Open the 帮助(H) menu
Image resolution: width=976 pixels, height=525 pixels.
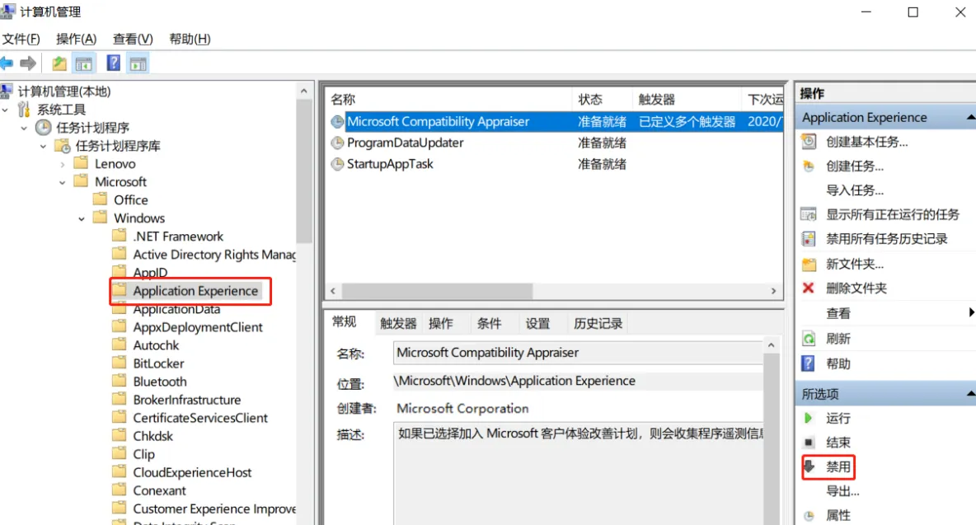tap(190, 39)
